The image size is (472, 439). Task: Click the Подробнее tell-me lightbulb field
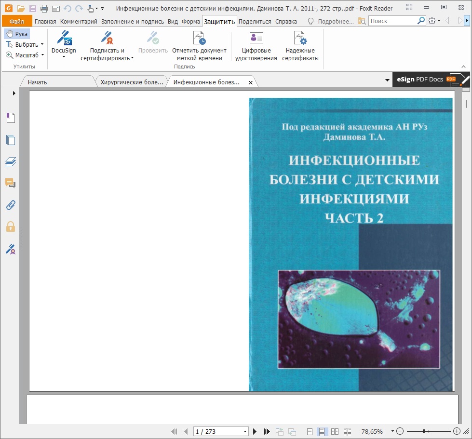pos(331,21)
